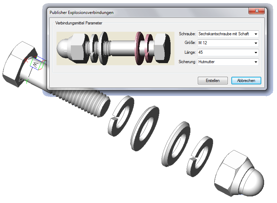The width and height of the screenshot is (277, 203).
Task: Click the hex bolt head in the preview image
Action: point(162,48)
